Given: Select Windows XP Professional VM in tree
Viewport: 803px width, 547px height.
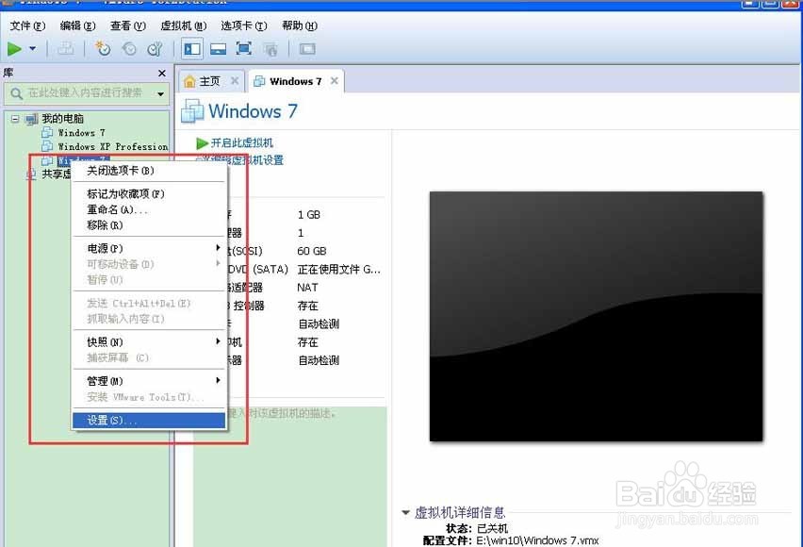Looking at the screenshot, I should 113,146.
